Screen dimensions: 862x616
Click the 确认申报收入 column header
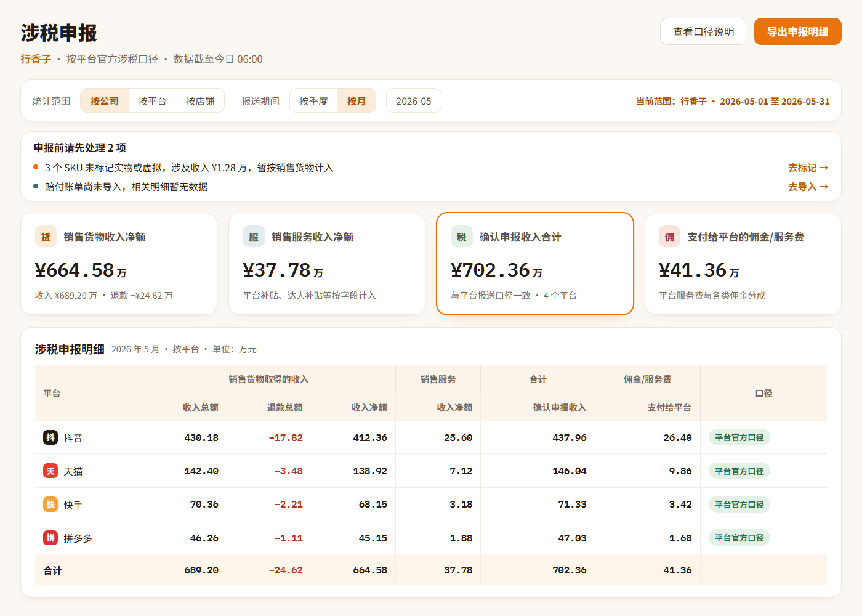click(x=560, y=408)
